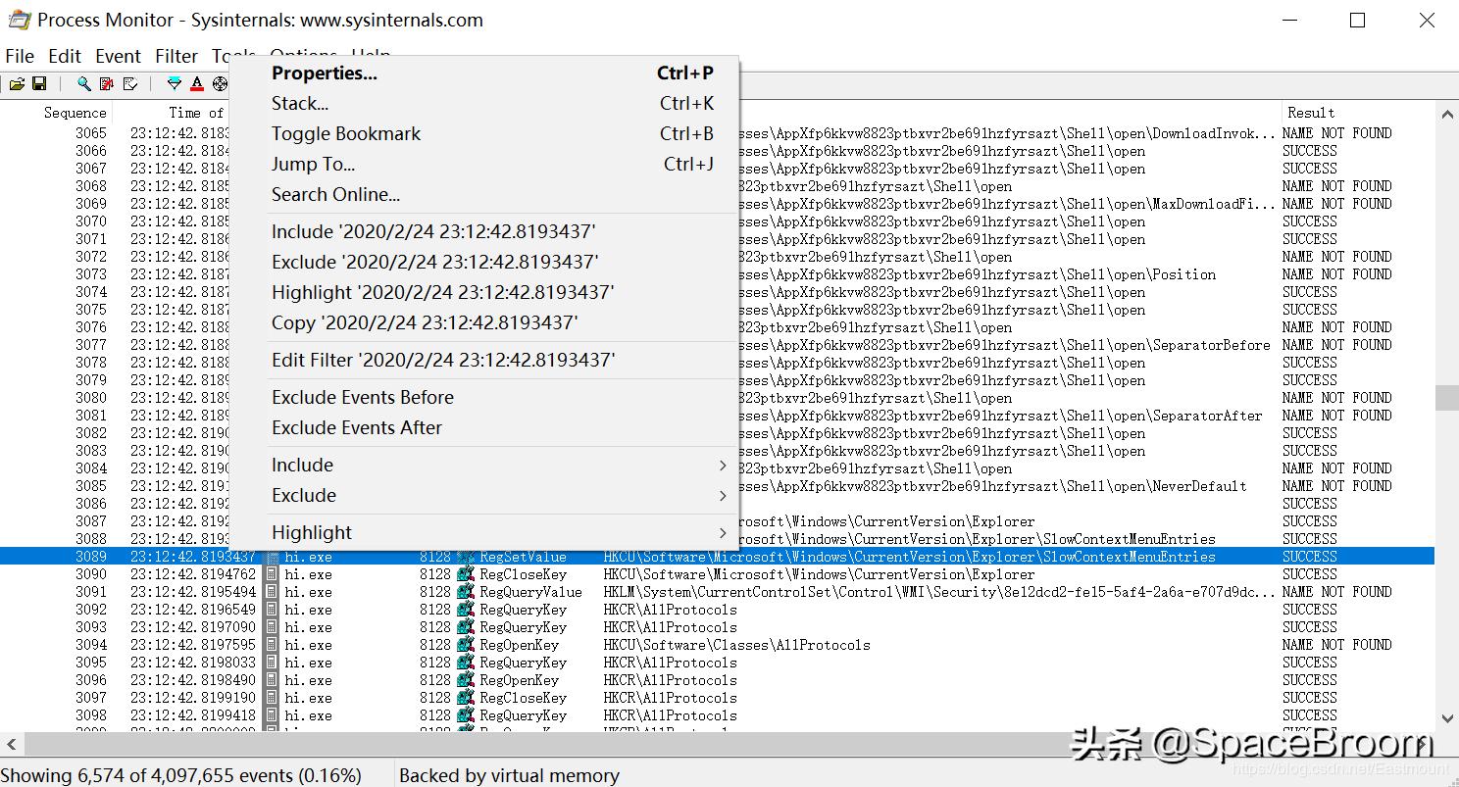Click Highlight '2020/2/24 23:12:42.8193437' menu entry
1459x787 pixels.
(x=483, y=293)
